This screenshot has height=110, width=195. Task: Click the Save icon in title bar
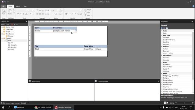click(x=3, y=2)
